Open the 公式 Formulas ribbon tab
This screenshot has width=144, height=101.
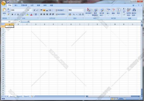click(x=32, y=5)
